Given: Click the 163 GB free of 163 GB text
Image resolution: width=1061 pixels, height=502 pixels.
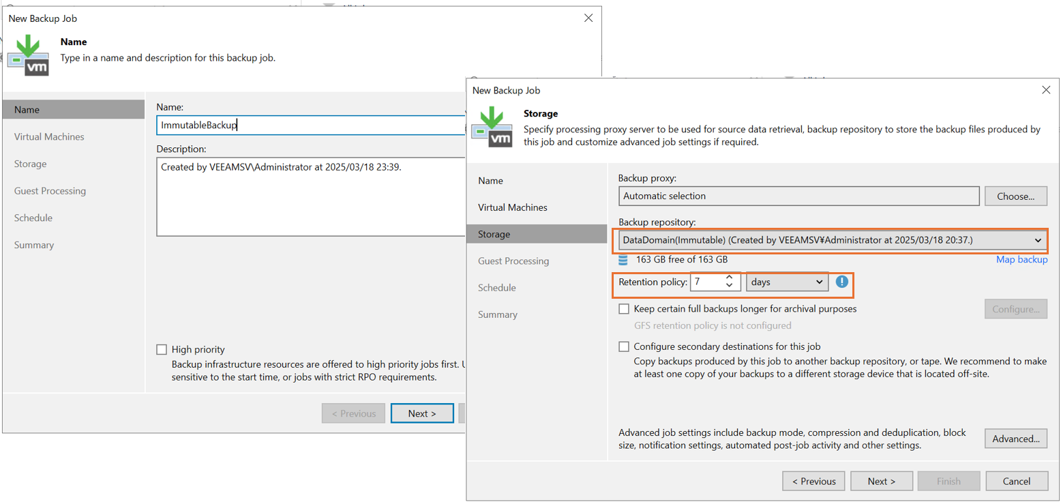Looking at the screenshot, I should coord(681,260).
